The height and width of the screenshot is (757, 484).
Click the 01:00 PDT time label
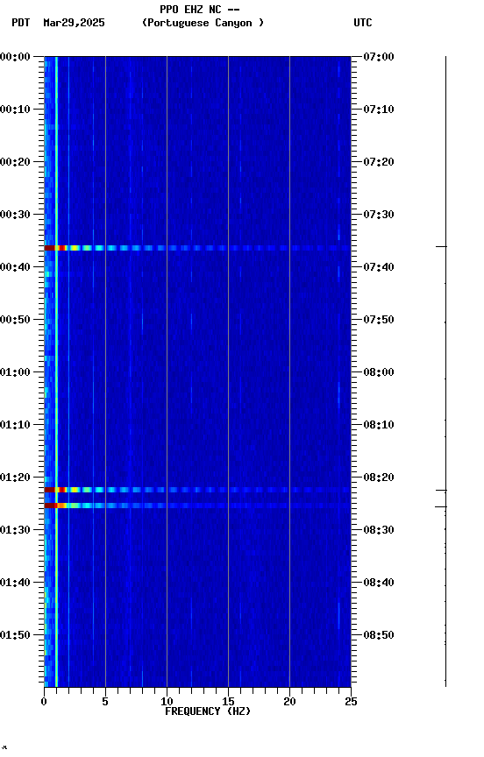point(15,372)
